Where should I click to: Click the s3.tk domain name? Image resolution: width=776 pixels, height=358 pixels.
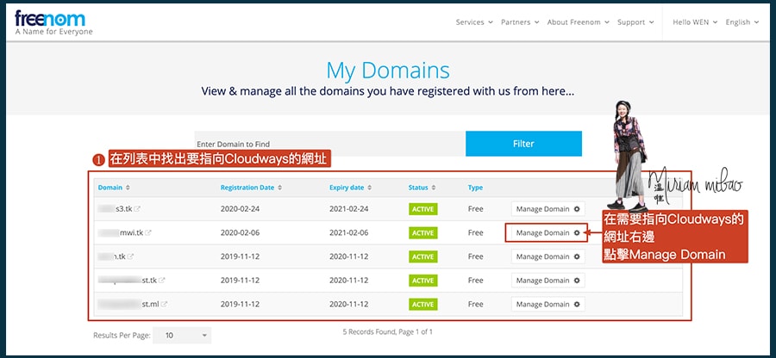[123, 209]
